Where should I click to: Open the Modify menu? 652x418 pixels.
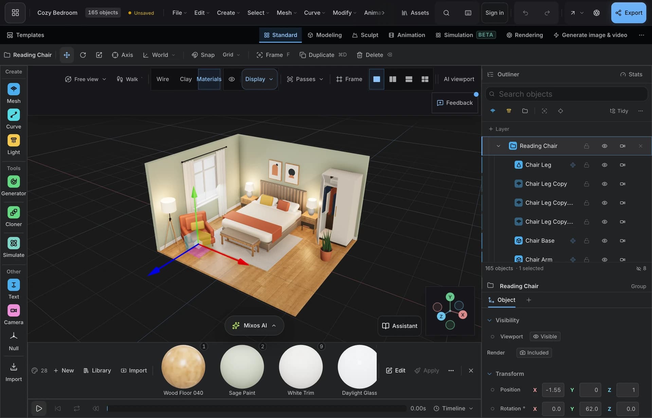[x=344, y=13]
